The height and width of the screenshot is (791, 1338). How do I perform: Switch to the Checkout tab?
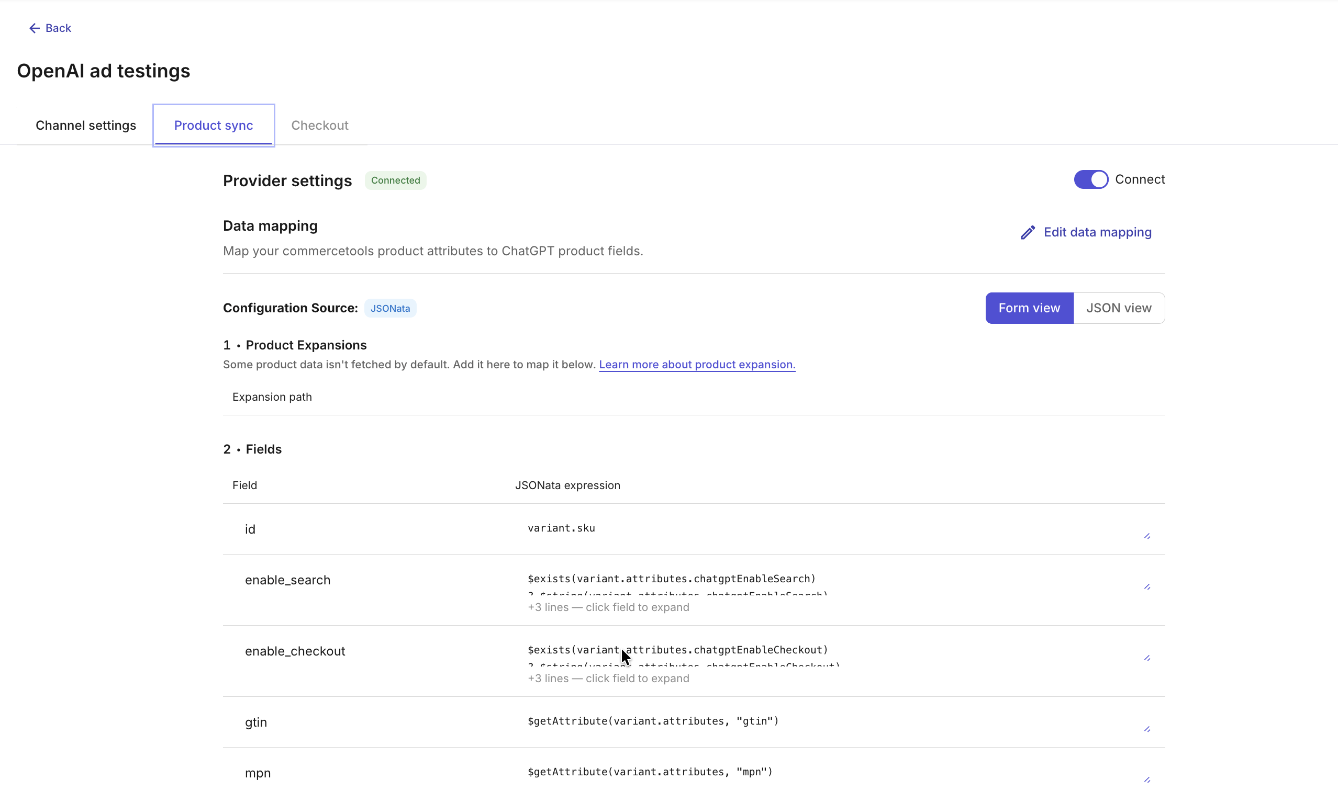(319, 125)
